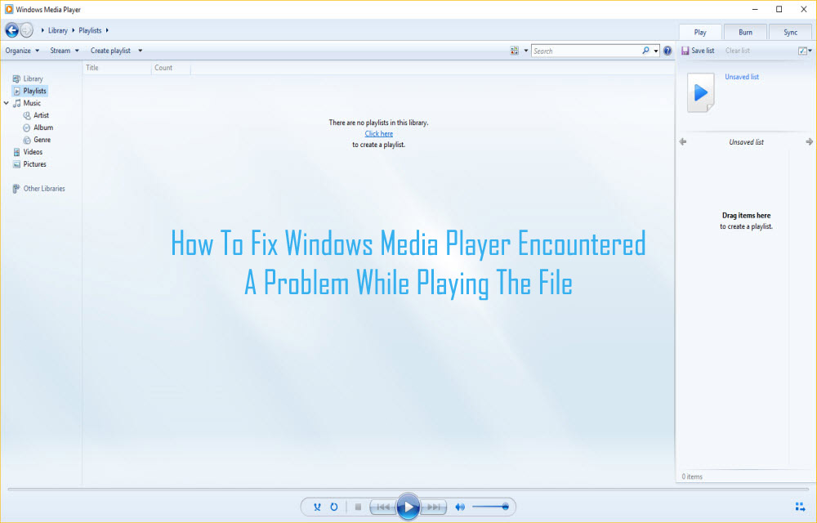Open the view options dropdown arrow
Viewport: 817px width, 523px height.
click(x=524, y=50)
